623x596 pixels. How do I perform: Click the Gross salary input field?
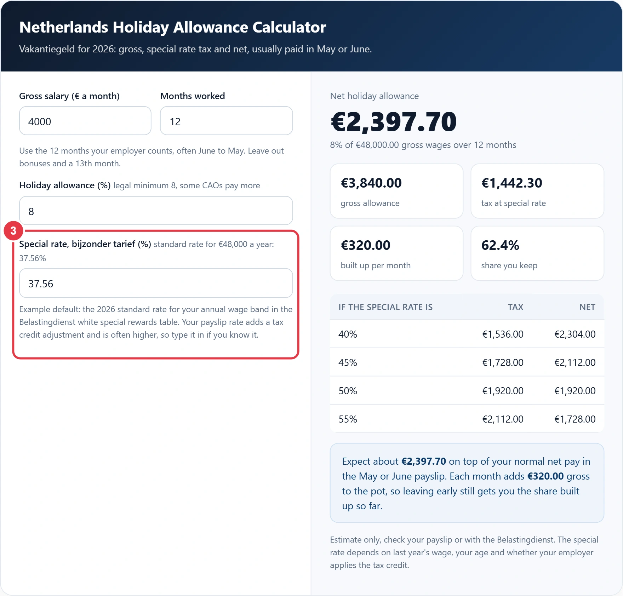[x=85, y=121]
